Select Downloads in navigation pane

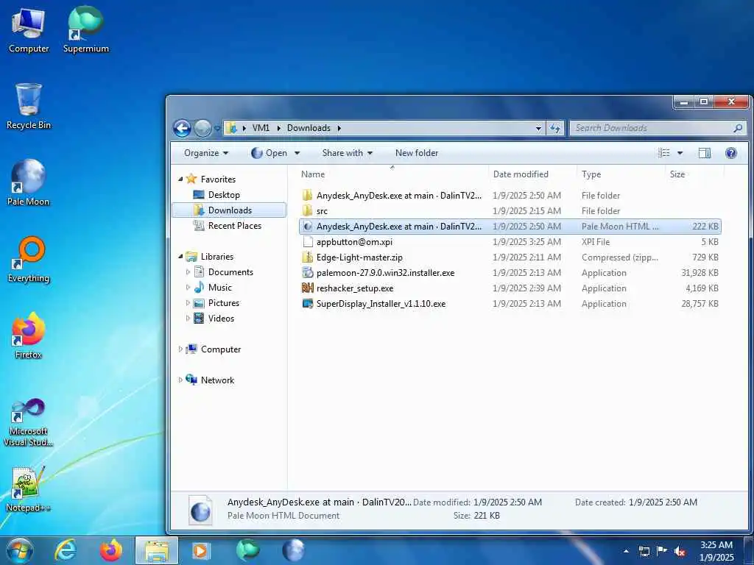tap(229, 210)
